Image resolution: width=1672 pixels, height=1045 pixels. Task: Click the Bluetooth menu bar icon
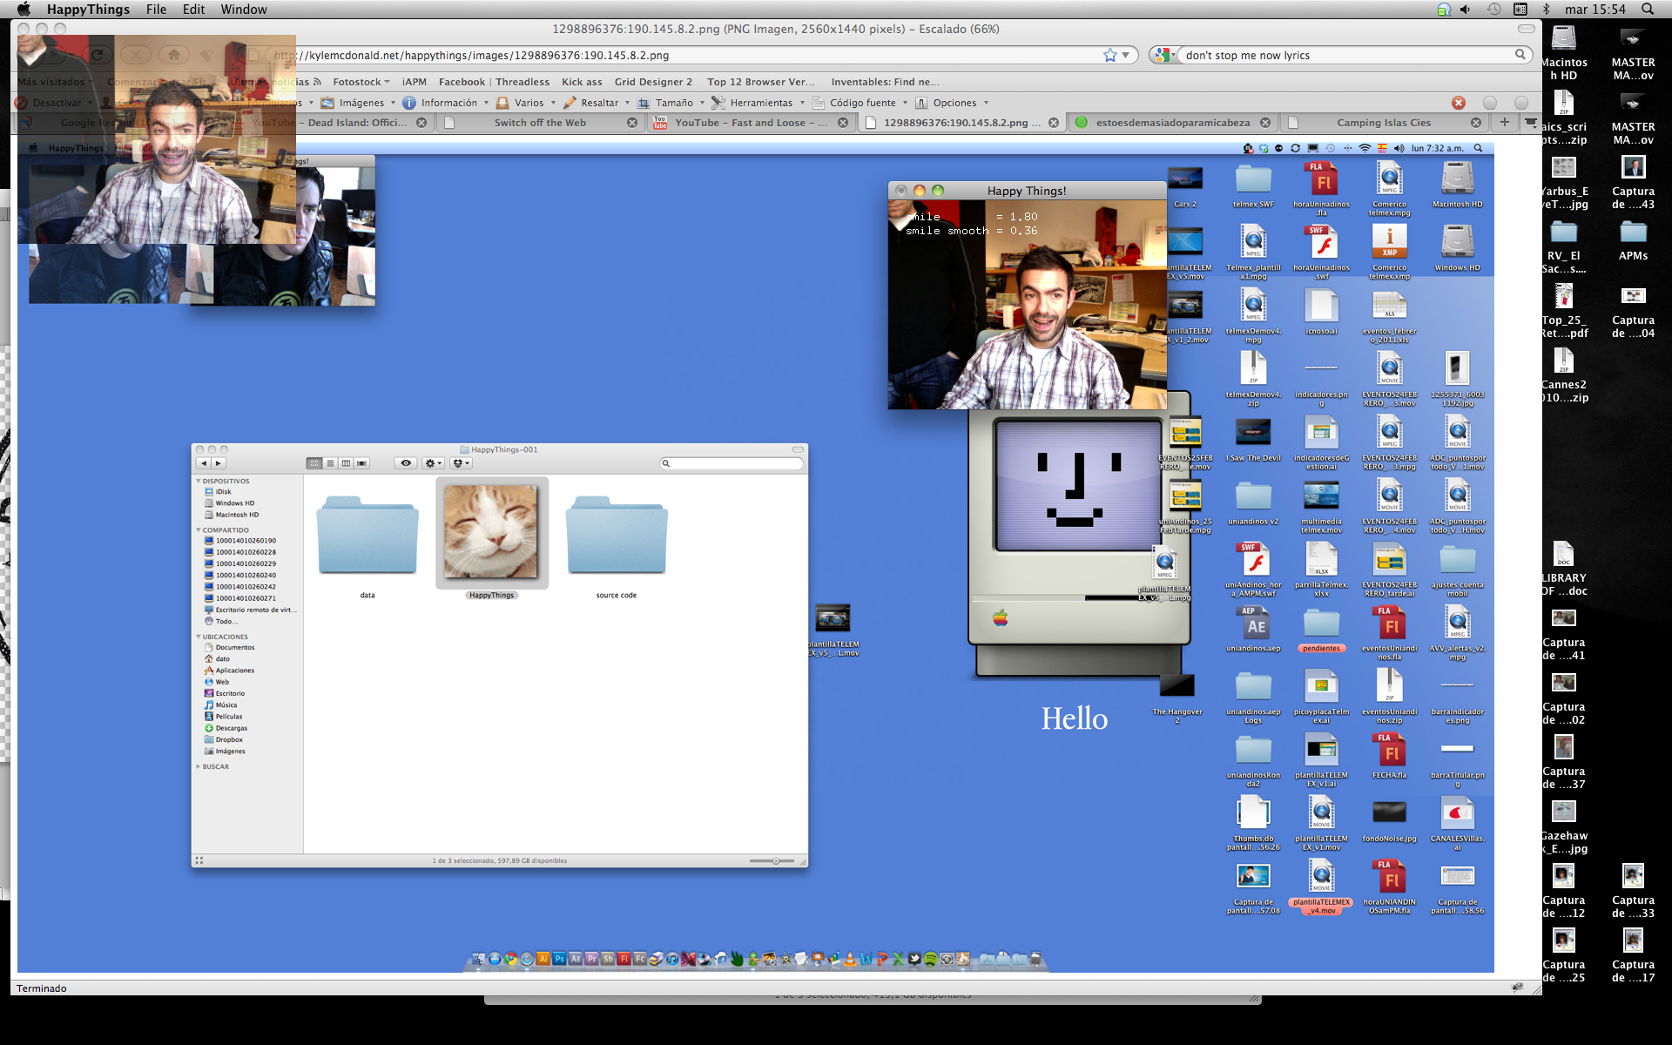click(1547, 9)
